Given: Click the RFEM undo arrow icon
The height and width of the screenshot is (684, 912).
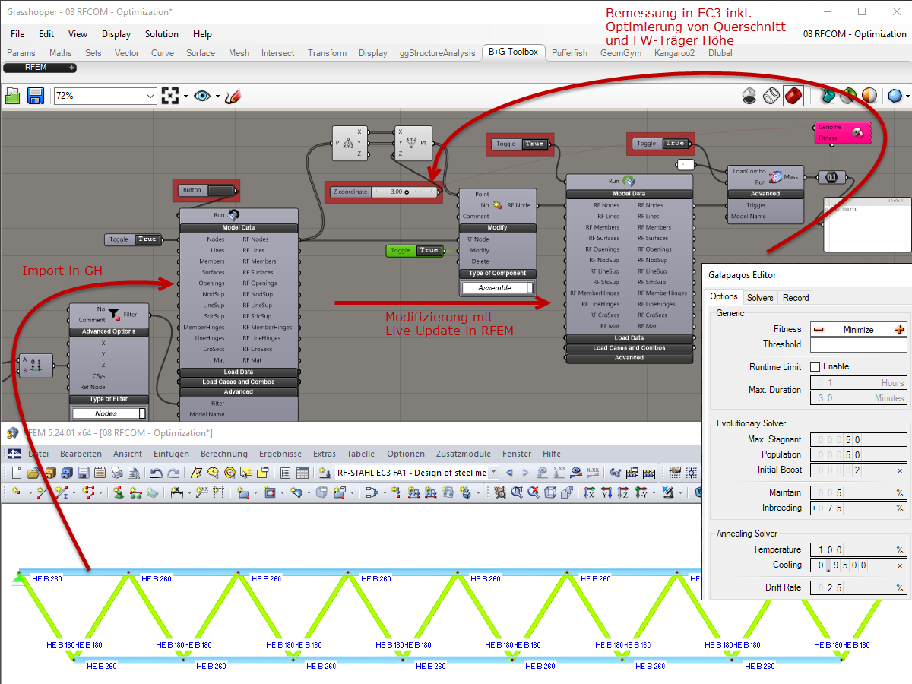Looking at the screenshot, I should 156,473.
